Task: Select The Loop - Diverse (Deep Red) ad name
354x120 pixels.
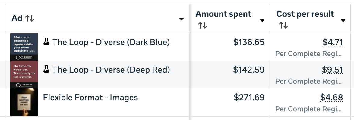Action: point(111,70)
